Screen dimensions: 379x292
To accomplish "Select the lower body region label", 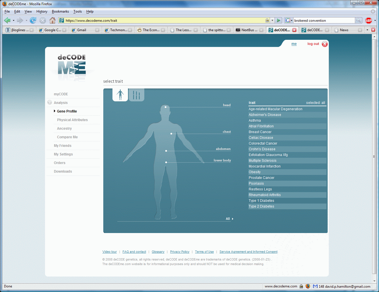I will (222, 160).
